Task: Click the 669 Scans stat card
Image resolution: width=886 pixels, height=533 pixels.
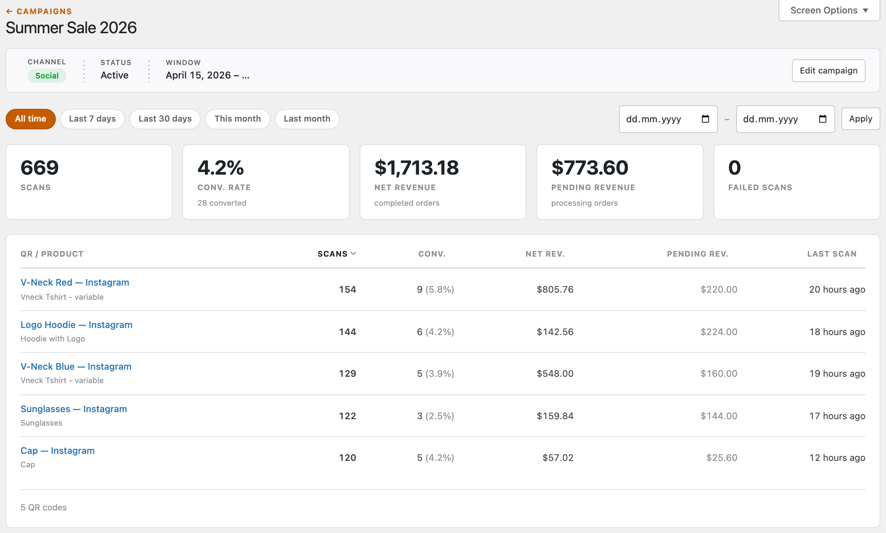Action: pos(89,182)
